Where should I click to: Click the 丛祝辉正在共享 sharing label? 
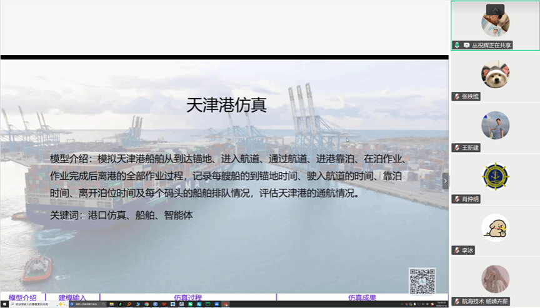point(492,46)
